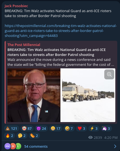Toggle the red heart reaction
Image resolution: width=120 pixels, height=151 pixels.
81,128
